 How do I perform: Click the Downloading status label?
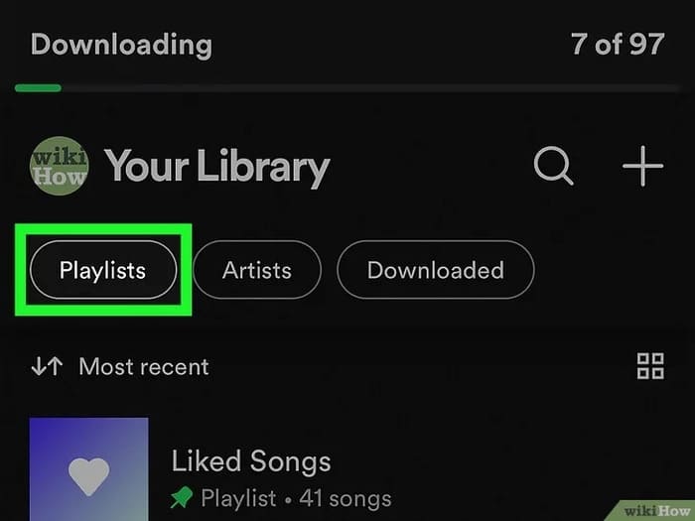click(x=121, y=45)
